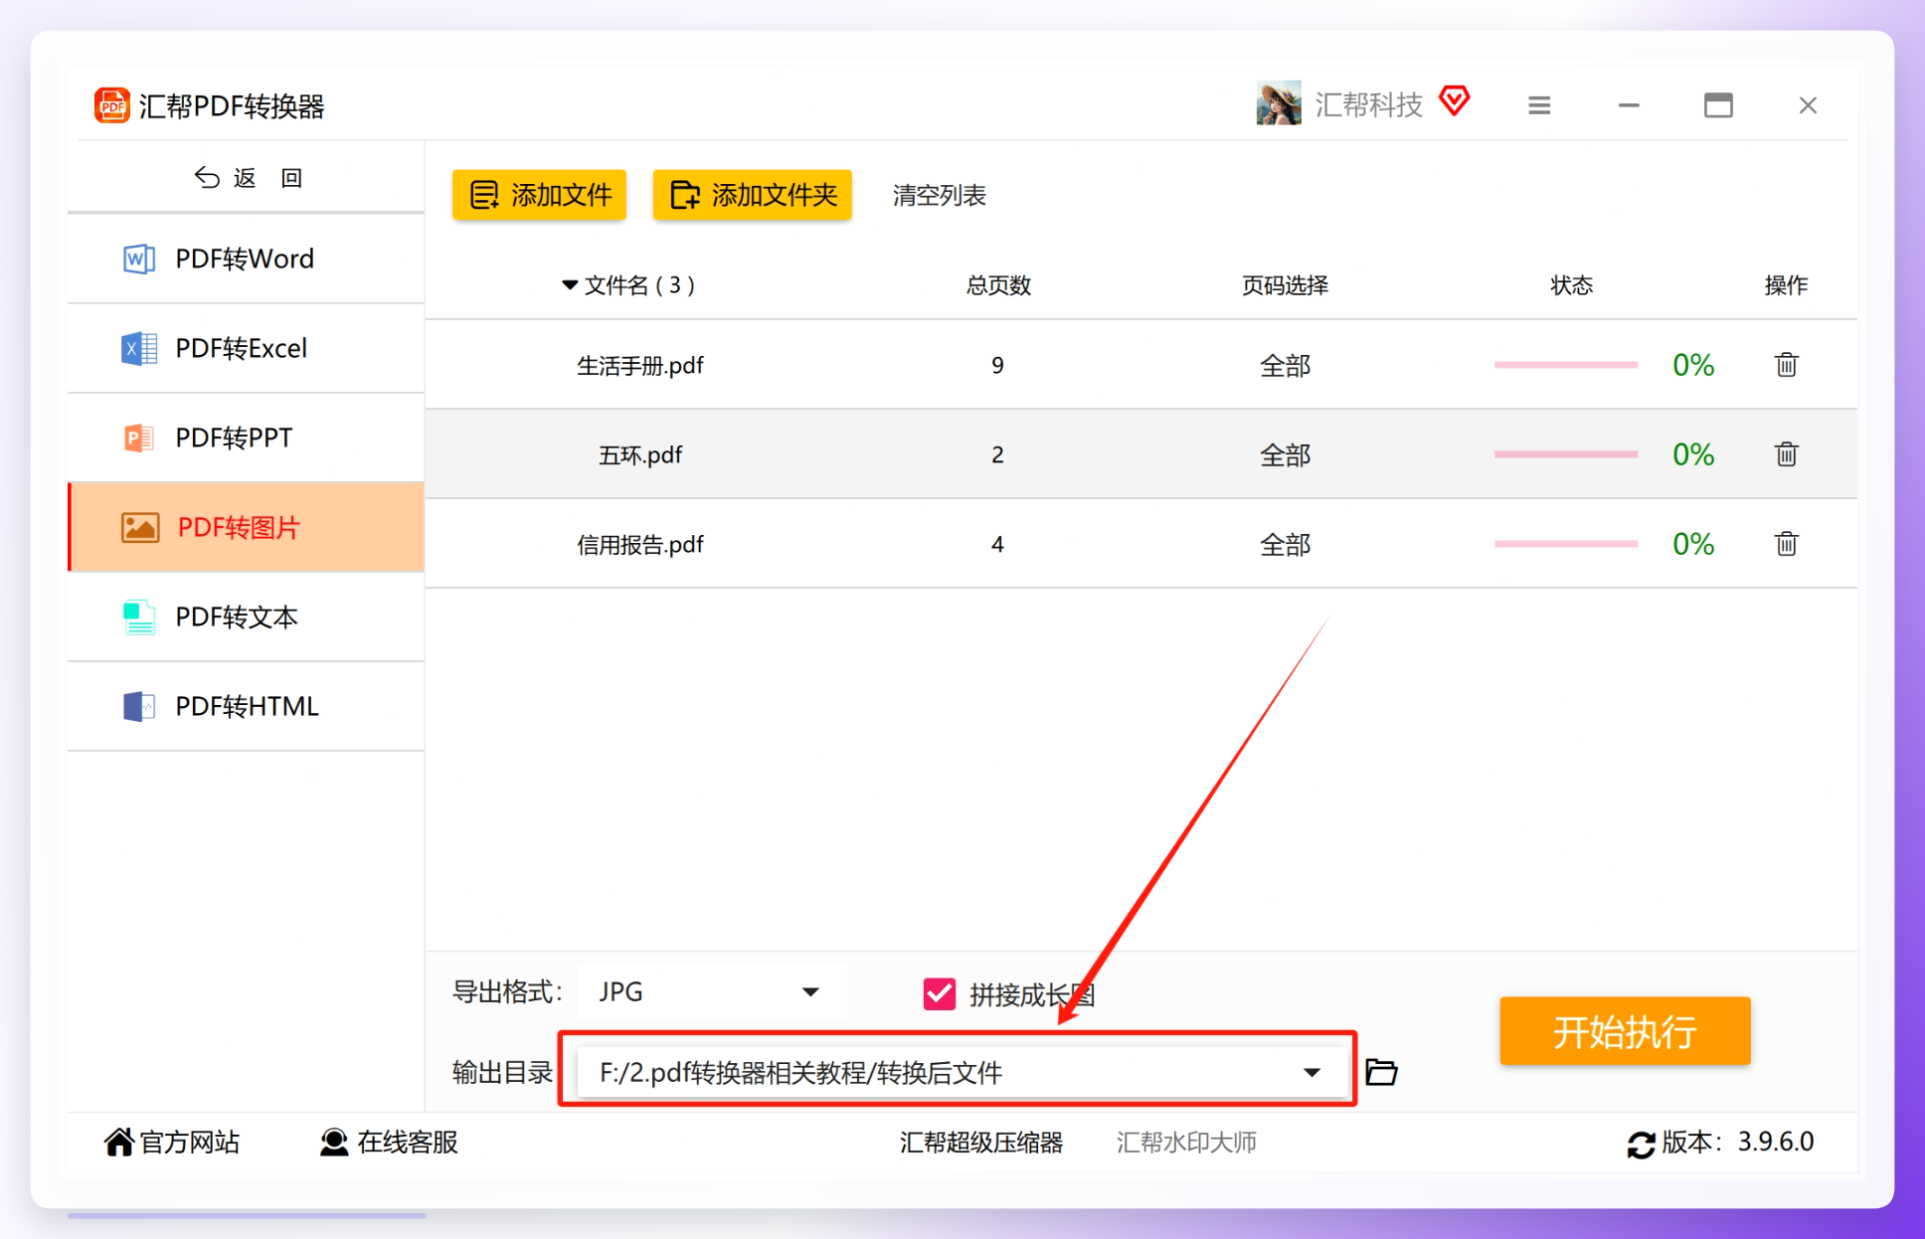Select the 生活手册.pdf file name
Image resolution: width=1925 pixels, height=1239 pixels.
click(x=640, y=366)
